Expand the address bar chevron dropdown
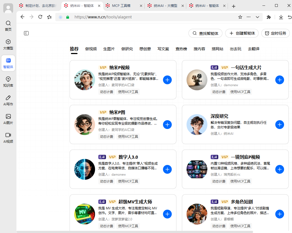 point(257,17)
